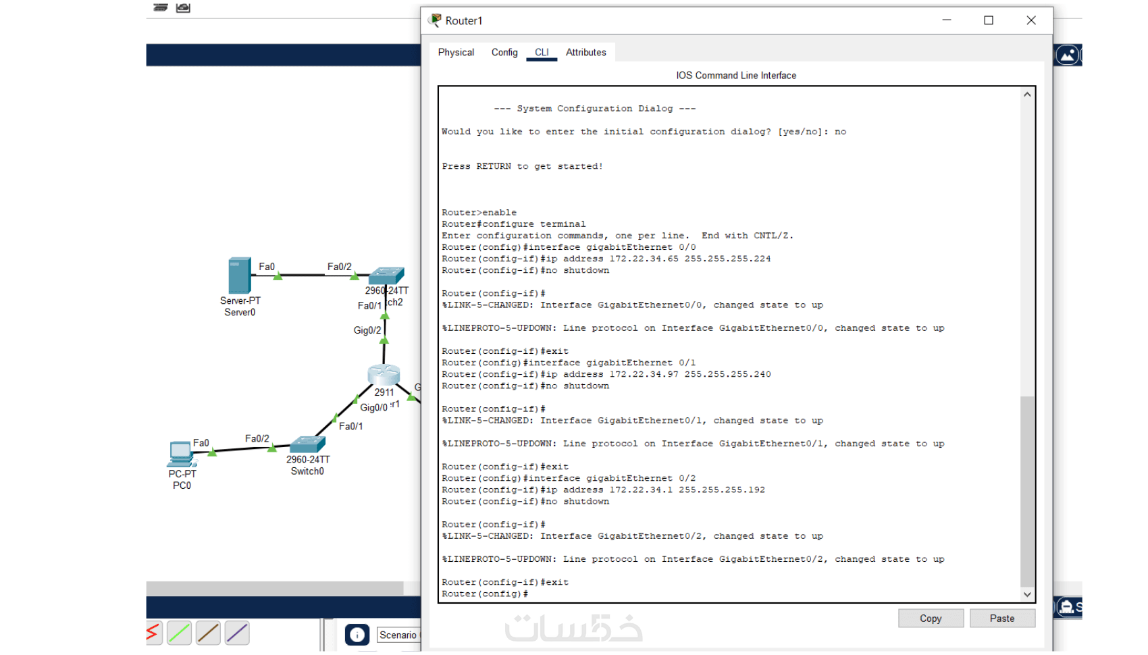Click the upper 2960-24TT switch icon
Screen dimensions: 1148x655
pos(386,276)
